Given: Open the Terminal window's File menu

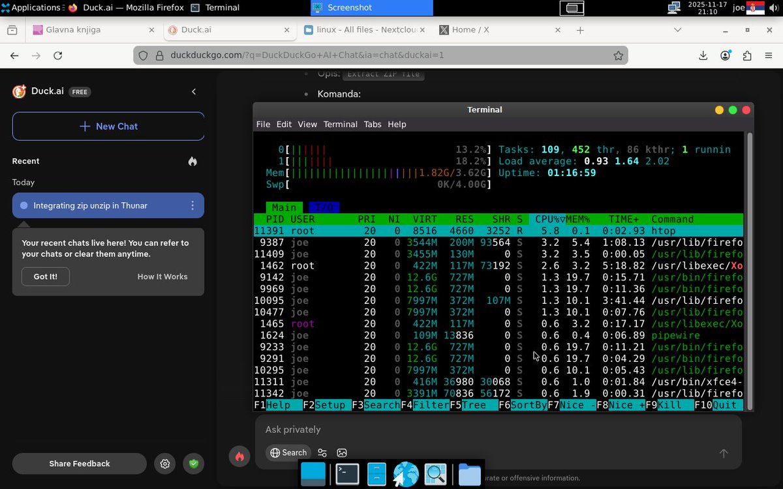Looking at the screenshot, I should click(x=263, y=124).
